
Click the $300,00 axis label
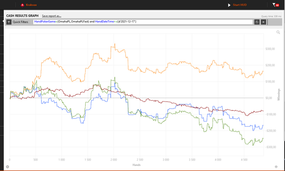coord(270,49)
